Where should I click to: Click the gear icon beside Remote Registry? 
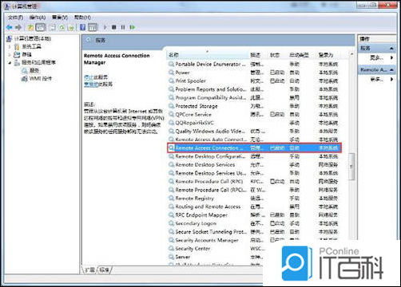point(172,199)
